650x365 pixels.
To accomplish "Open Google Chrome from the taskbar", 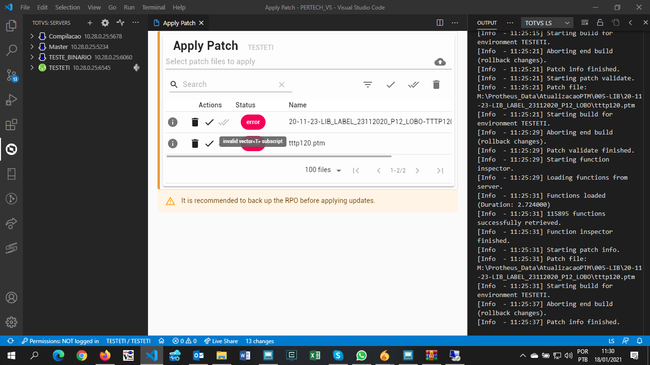I will [82, 355].
